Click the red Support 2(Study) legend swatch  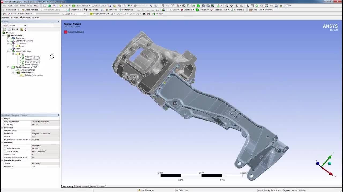(x=66, y=32)
